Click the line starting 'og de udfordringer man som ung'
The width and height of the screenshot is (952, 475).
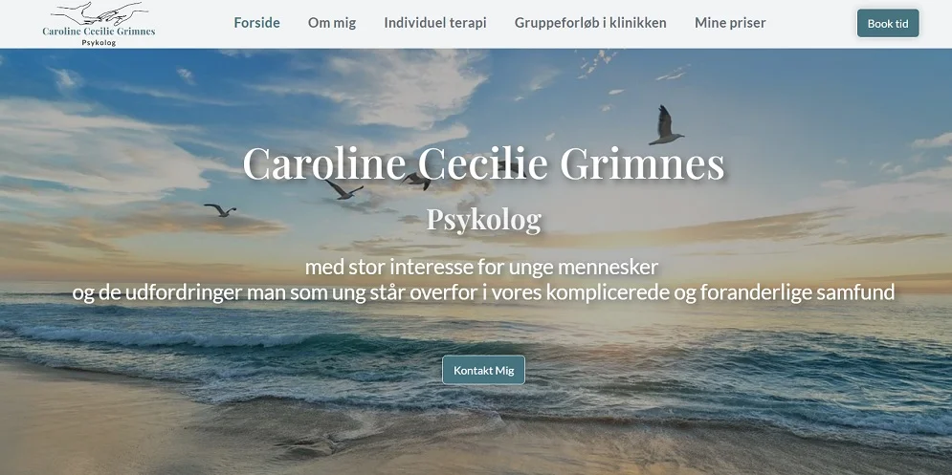pyautogui.click(x=484, y=292)
